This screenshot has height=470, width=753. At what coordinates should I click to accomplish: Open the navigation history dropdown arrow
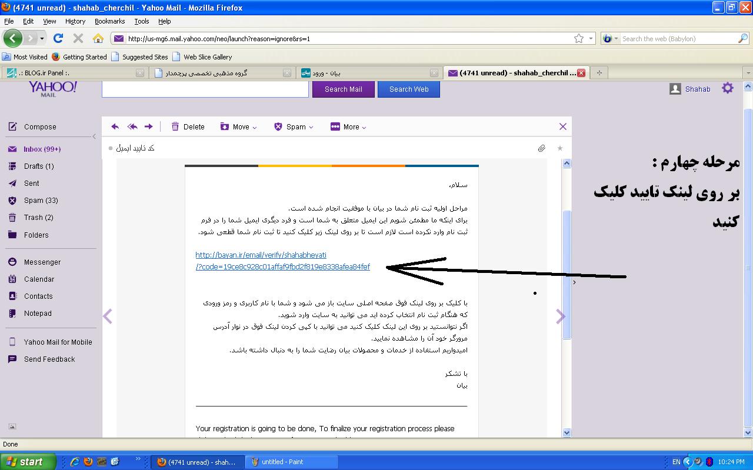coord(42,38)
